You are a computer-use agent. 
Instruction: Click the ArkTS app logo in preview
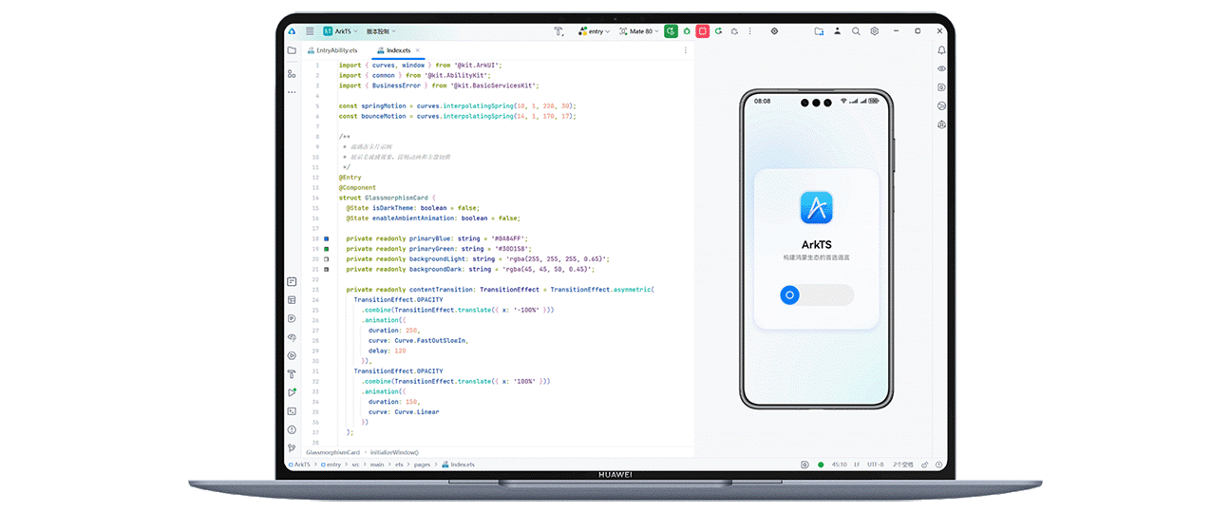coord(816,207)
